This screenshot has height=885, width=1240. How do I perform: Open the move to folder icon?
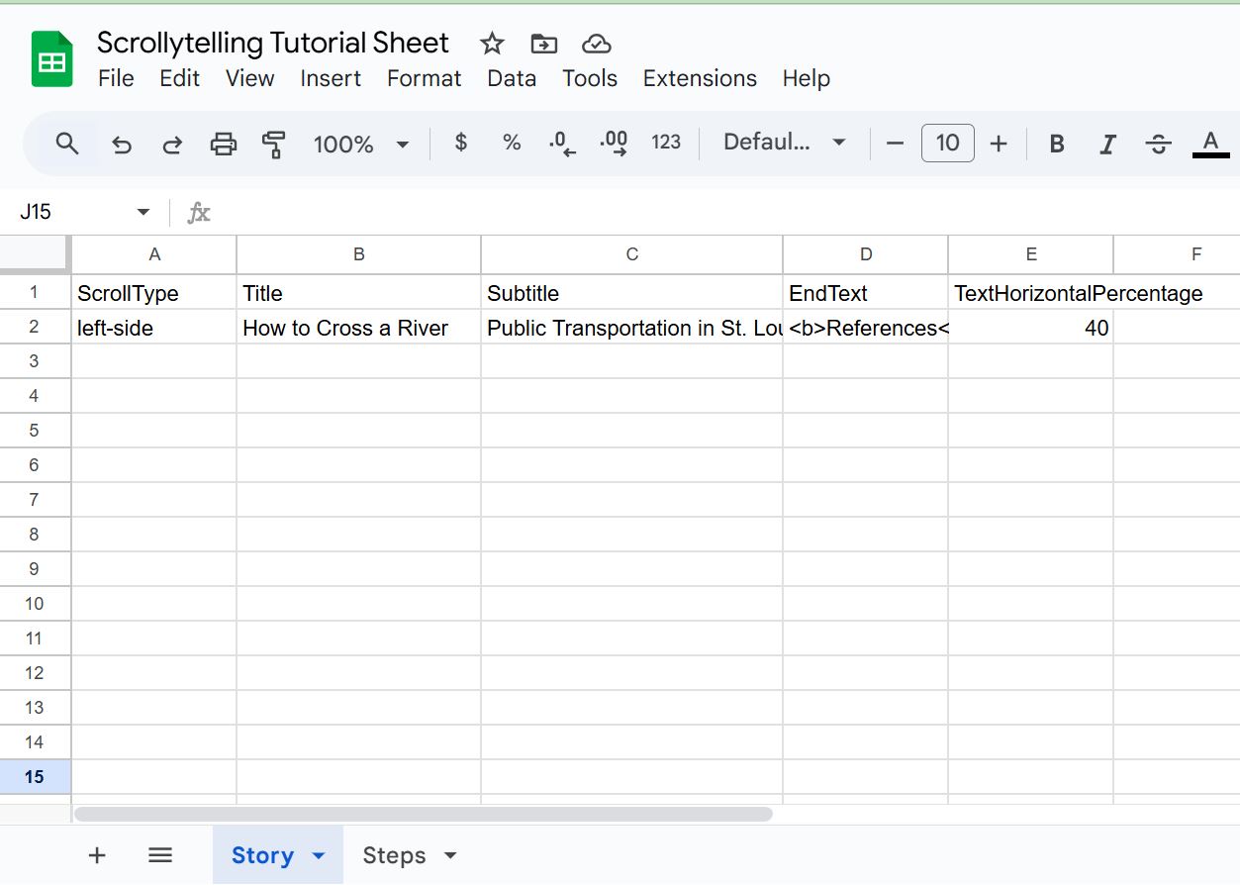(543, 44)
